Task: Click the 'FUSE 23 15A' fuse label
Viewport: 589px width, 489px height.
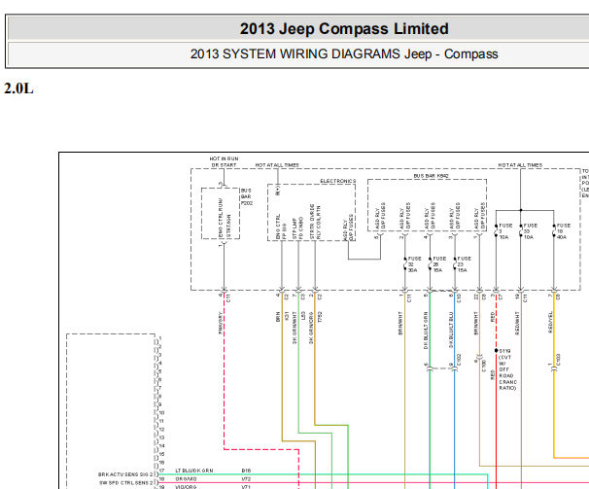Action: [465, 264]
